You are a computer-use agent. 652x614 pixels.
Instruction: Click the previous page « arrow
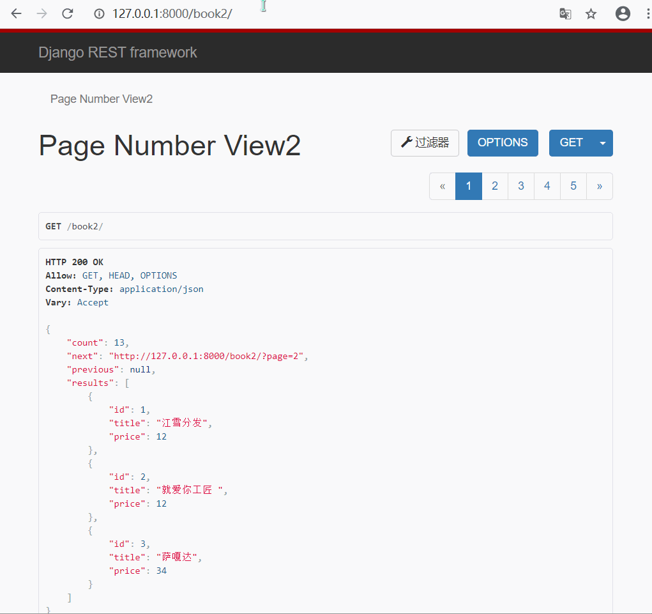(443, 186)
